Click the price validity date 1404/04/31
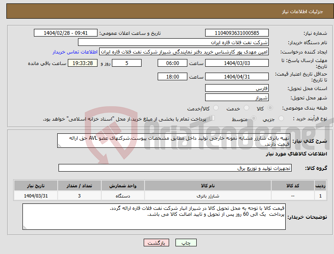This screenshot has width=334, height=254. click(x=237, y=76)
